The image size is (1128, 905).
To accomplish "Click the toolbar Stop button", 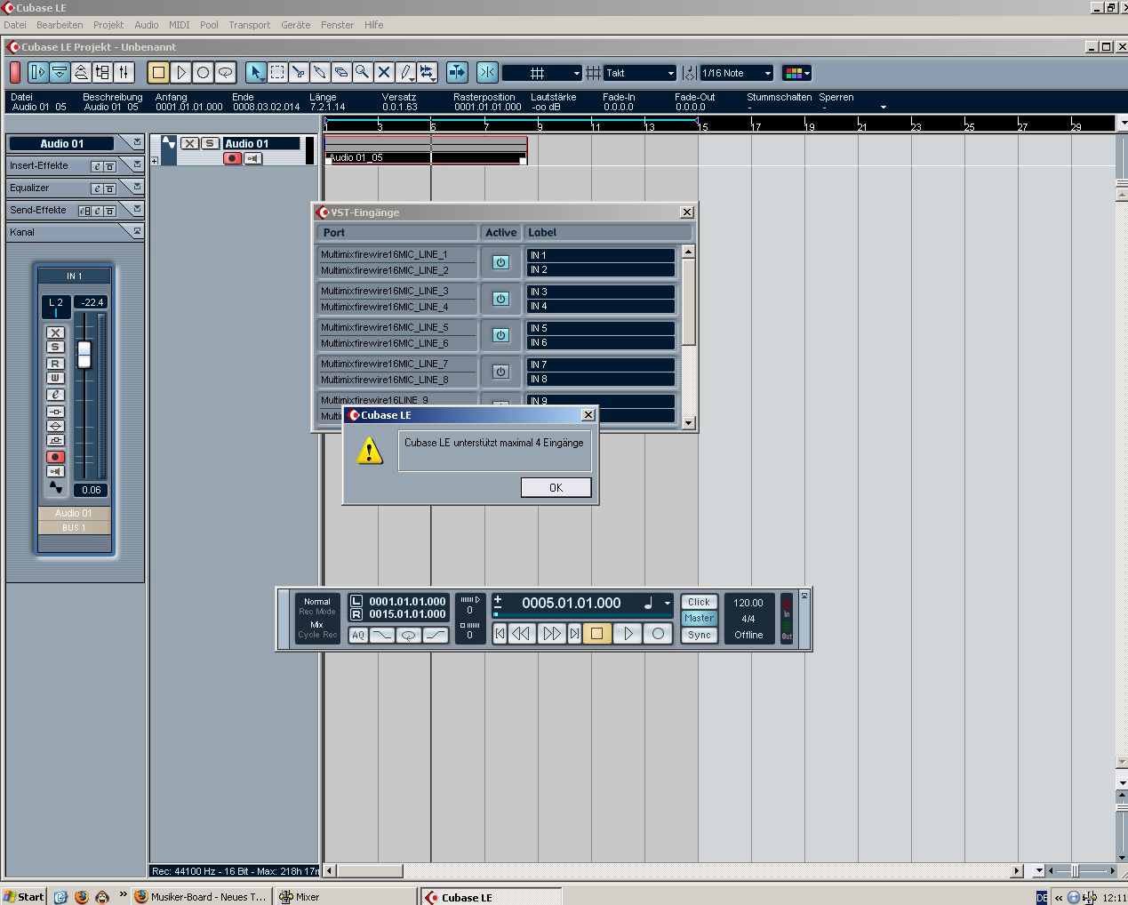I will click(159, 73).
